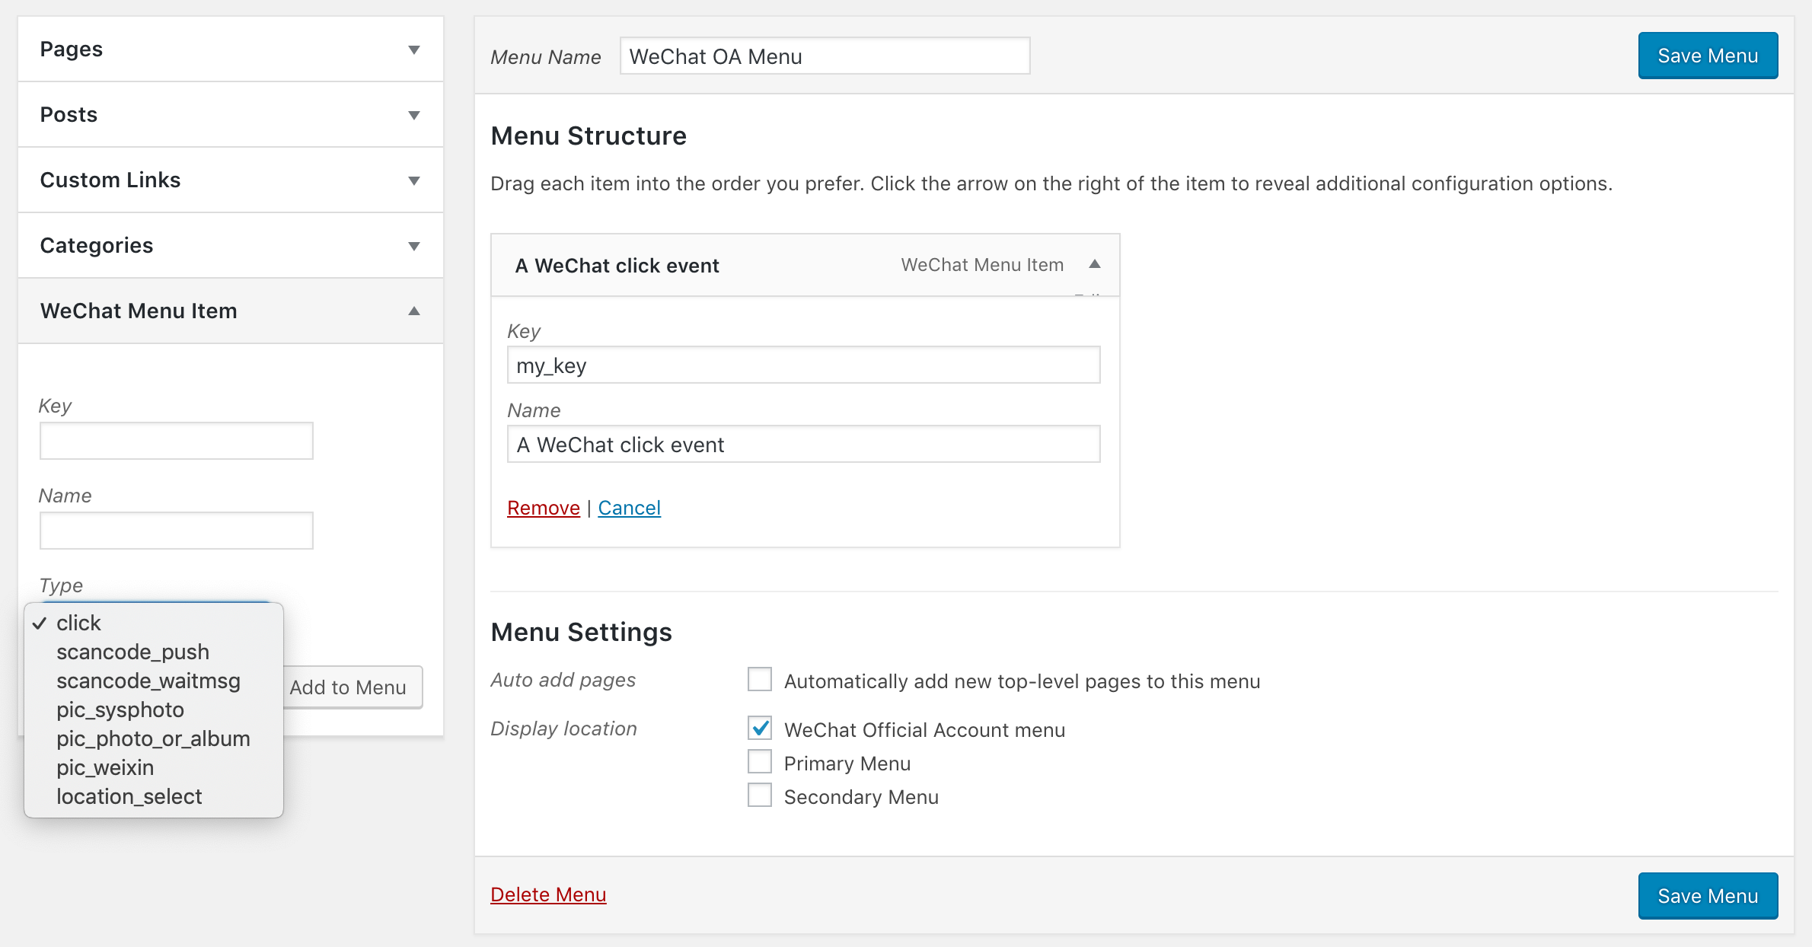Uncheck WeChat Official Account menu location
This screenshot has height=947, width=1812.
pos(760,728)
